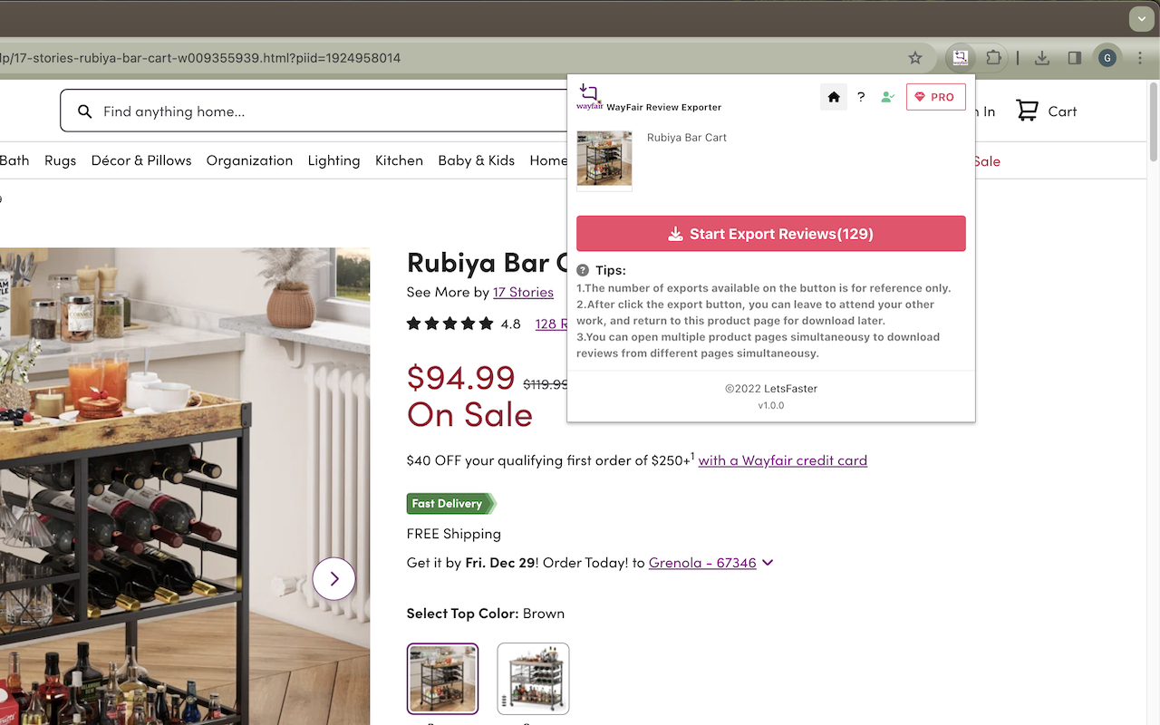Bookmark this page with the star icon
Viewport: 1160px width, 725px height.
[915, 58]
